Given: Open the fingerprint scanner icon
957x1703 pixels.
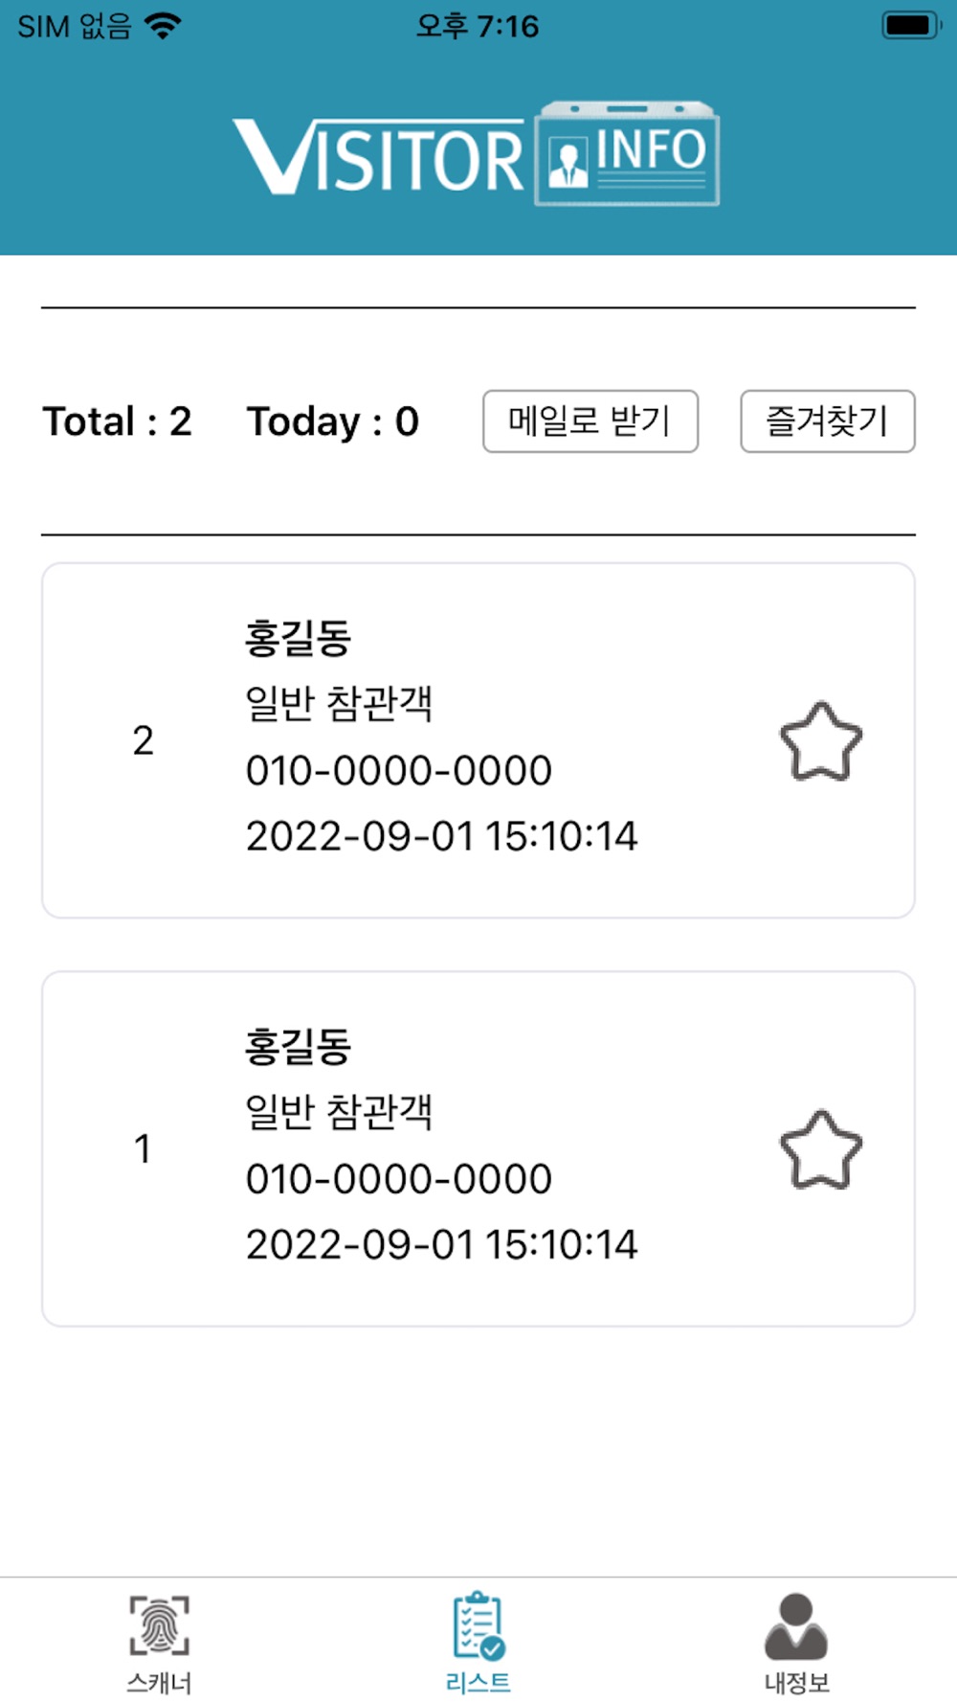Looking at the screenshot, I should pyautogui.click(x=159, y=1625).
